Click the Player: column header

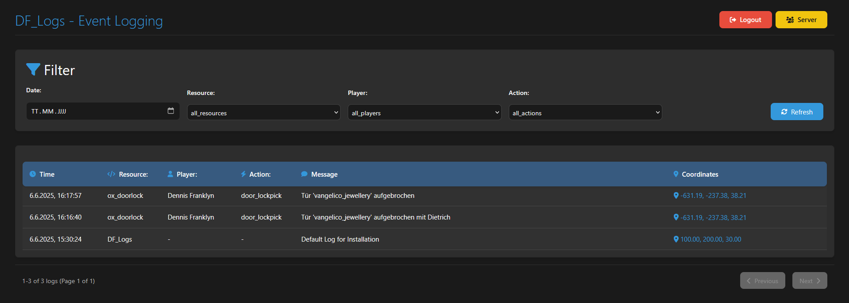[187, 174]
